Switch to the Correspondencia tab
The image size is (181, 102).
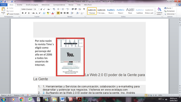[x=59, y=5]
